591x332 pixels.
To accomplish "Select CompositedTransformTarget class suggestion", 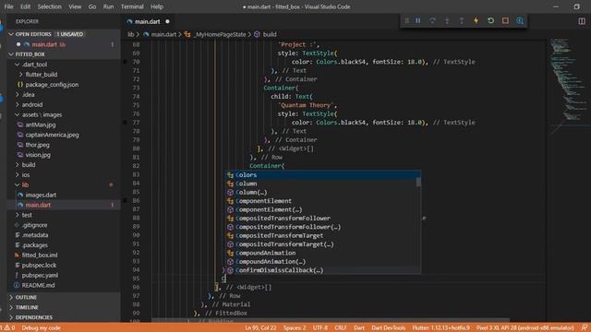I will [323, 236].
